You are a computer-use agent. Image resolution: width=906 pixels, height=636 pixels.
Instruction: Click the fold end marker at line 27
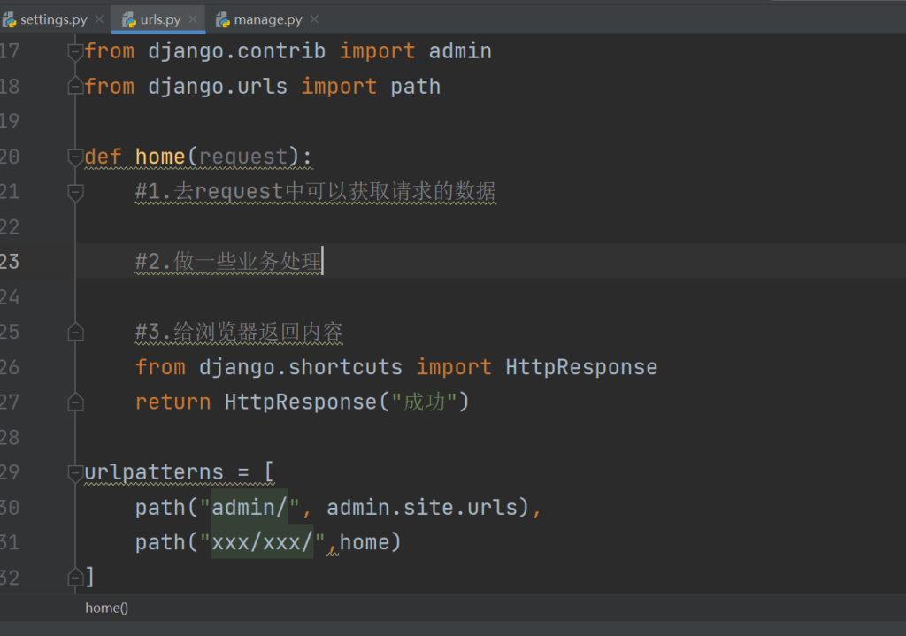pyautogui.click(x=75, y=402)
